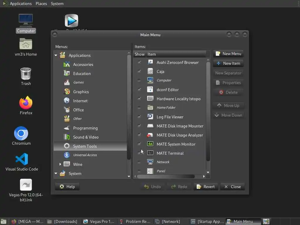
Task: Click Menus tree scroll-down arrow
Action: [x=129, y=176]
